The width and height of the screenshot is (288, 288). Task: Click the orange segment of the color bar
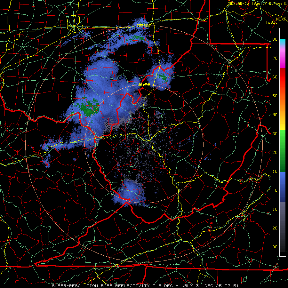(283, 106)
